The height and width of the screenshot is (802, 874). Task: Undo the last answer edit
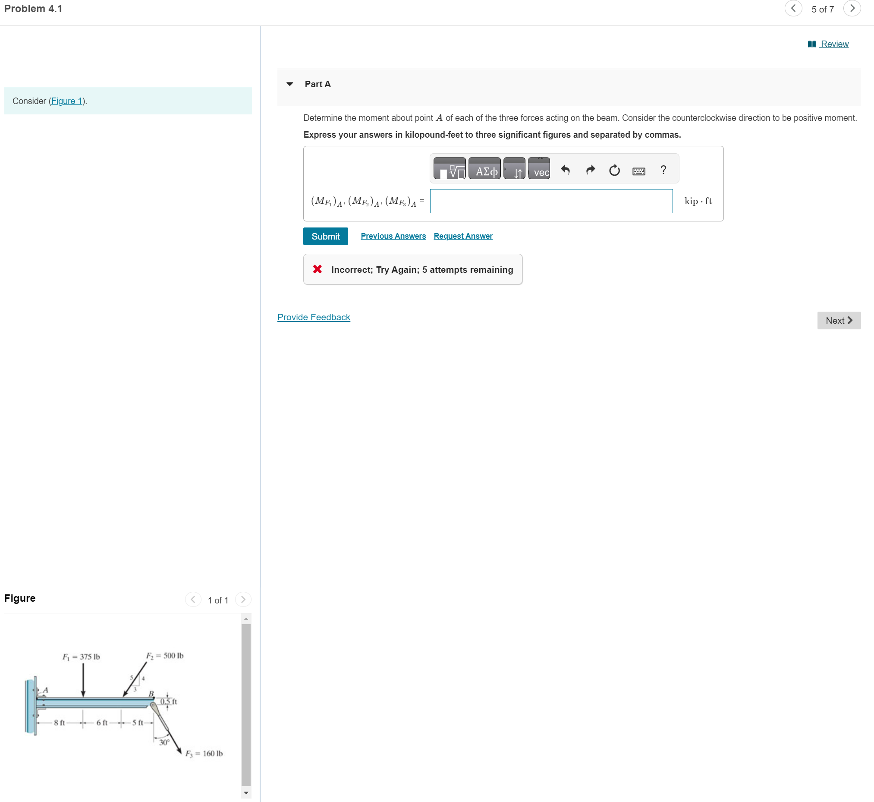click(x=565, y=170)
